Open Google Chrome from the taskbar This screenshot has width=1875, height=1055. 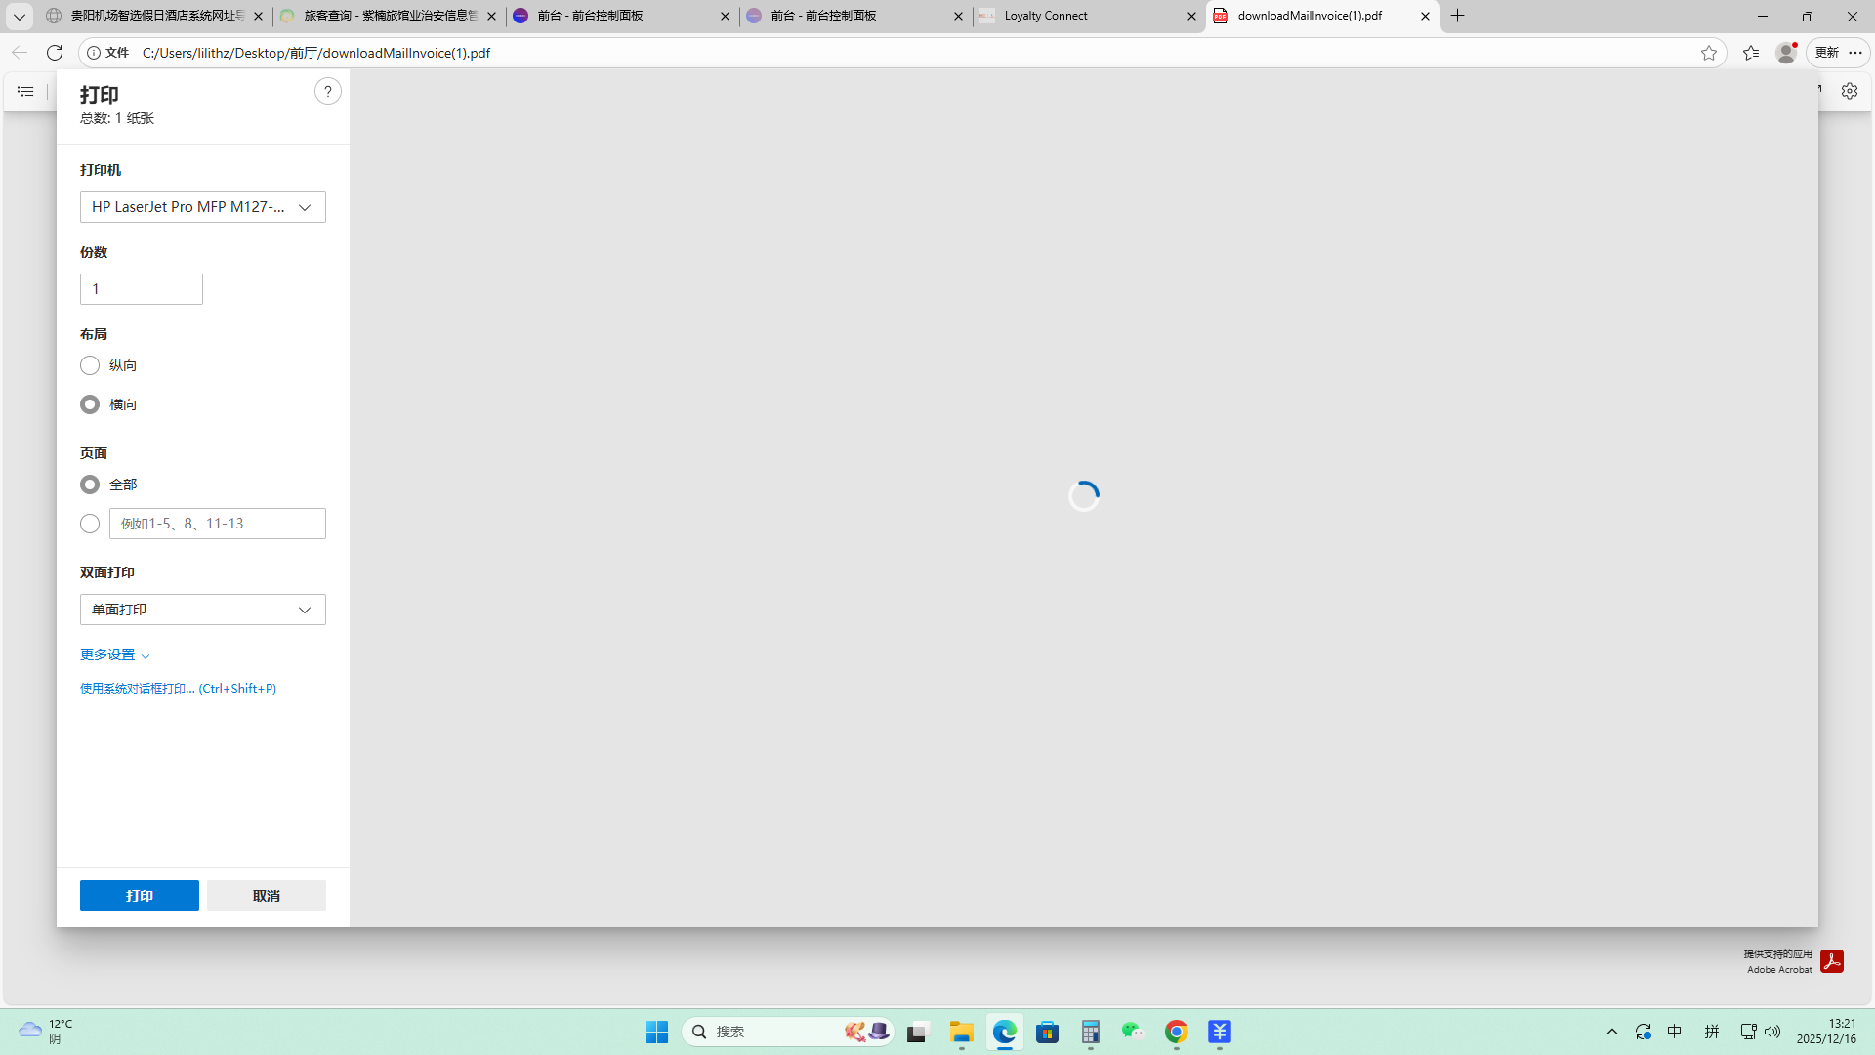click(x=1176, y=1032)
